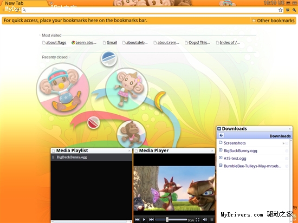Screen dimensions: 298x223
Task: Open the Index of /... most visited link
Action: tap(228, 43)
